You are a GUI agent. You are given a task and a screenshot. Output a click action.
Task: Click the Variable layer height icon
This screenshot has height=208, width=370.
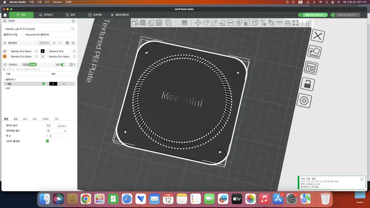(185, 23)
